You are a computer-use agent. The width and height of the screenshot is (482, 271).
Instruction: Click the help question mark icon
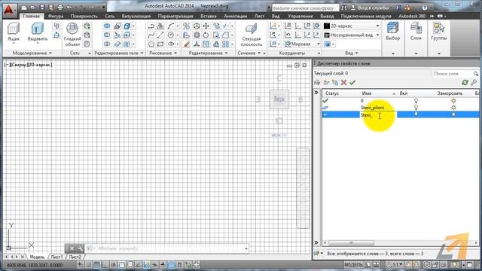[x=425, y=8]
